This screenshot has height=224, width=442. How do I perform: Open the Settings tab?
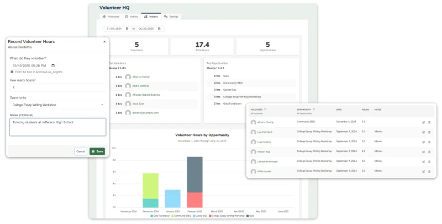171,17
